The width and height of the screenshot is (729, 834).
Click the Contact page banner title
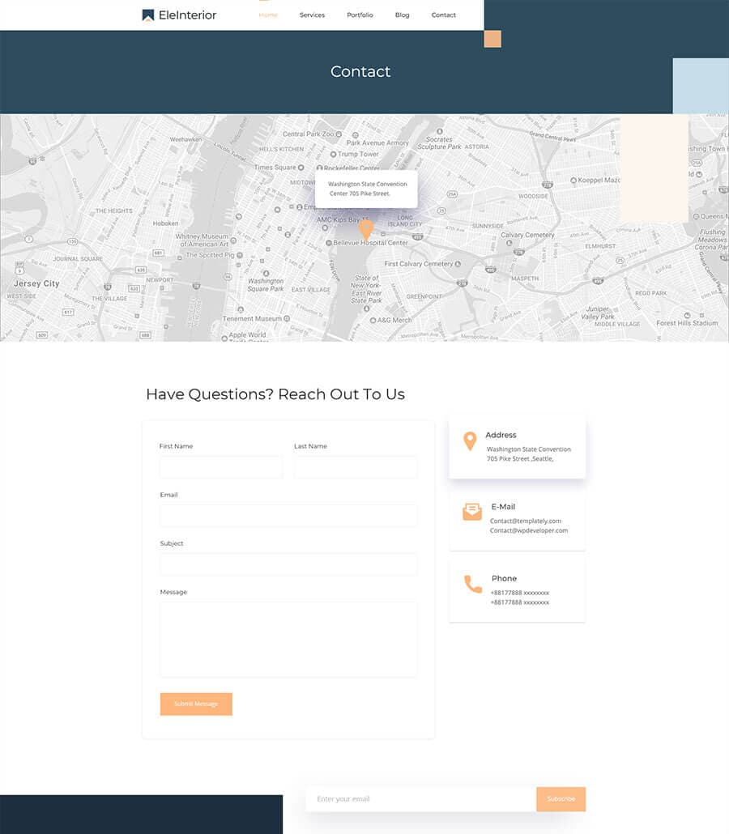coord(360,71)
